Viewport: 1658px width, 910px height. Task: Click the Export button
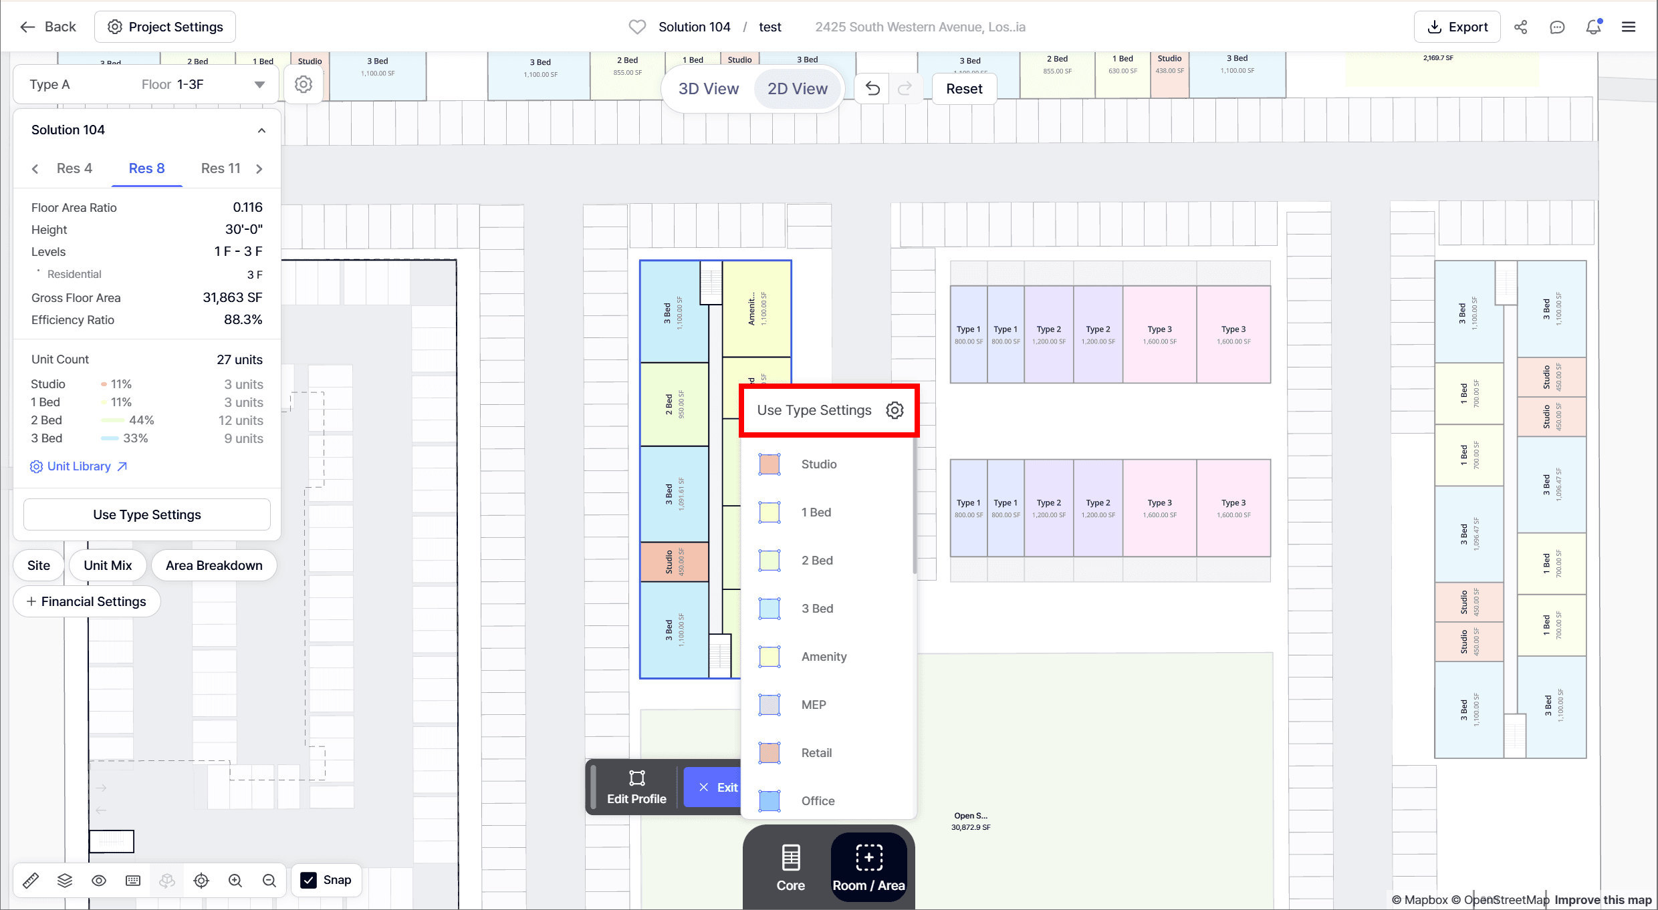point(1457,27)
